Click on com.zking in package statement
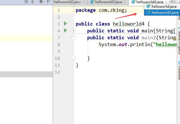This screenshot has width=180, height=124. (x=111, y=10)
